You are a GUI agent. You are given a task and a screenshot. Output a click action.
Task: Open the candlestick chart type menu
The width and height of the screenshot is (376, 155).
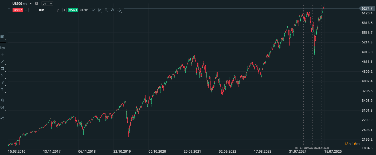100,10
